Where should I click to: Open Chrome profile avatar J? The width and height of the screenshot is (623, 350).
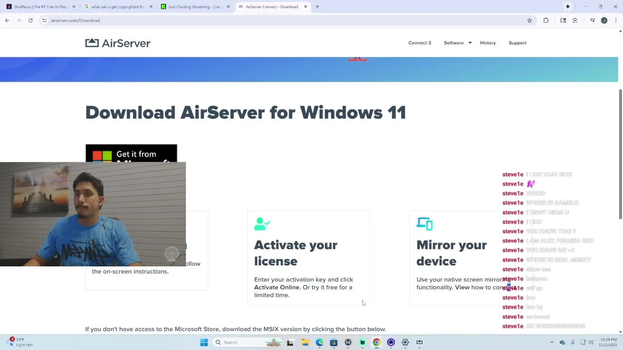coord(604,20)
